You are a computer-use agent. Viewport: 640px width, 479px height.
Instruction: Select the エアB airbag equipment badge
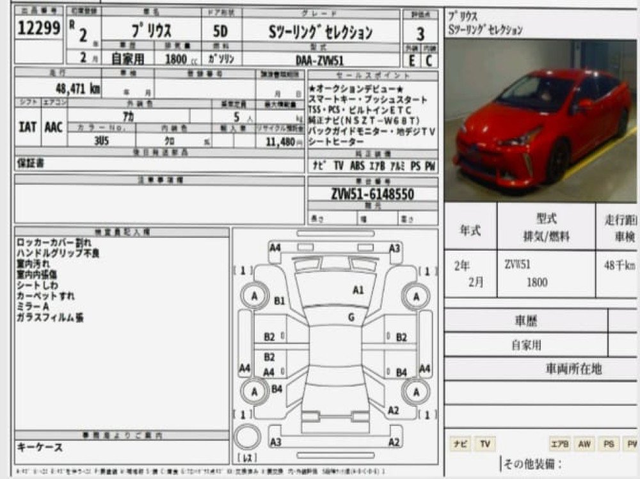559,443
